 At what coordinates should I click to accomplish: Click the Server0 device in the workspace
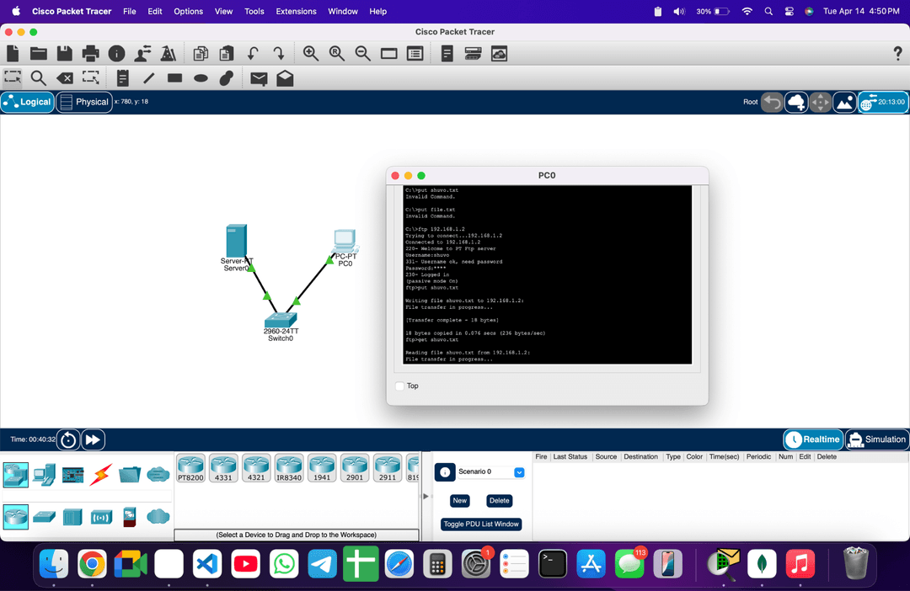coord(236,241)
